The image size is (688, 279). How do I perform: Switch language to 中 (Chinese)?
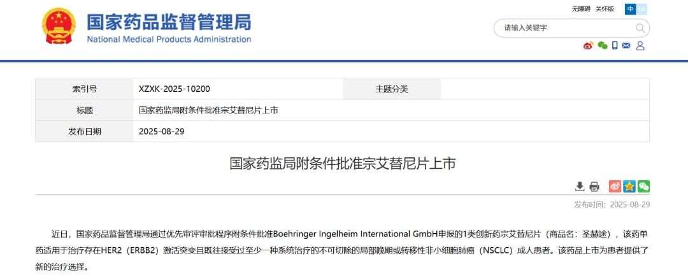[631, 9]
